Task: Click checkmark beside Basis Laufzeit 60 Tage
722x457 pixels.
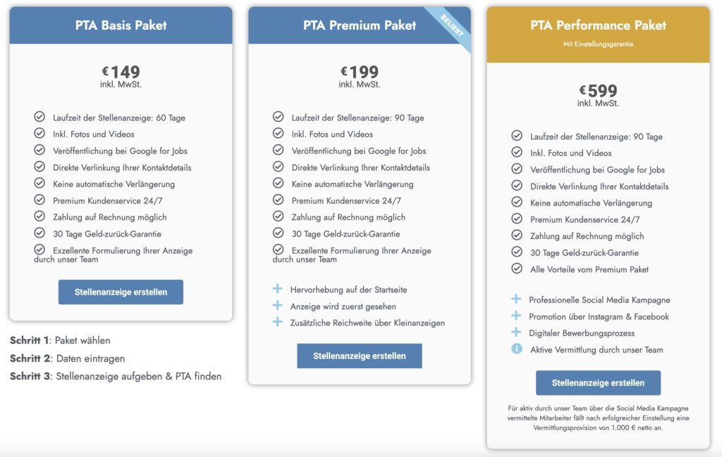Action: [39, 117]
